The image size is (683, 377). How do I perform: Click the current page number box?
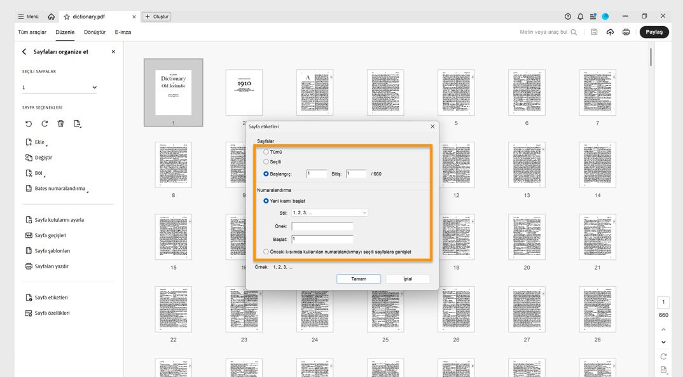pos(663,302)
